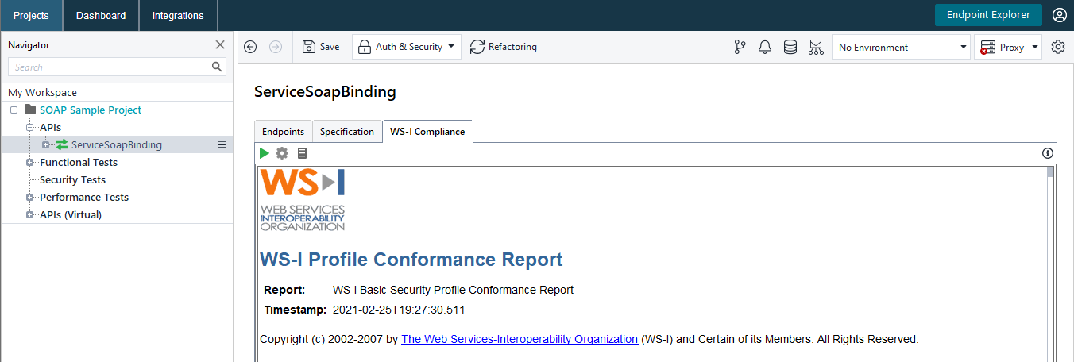1074x362 pixels.
Task: Open the notifications bell icon
Action: click(765, 47)
